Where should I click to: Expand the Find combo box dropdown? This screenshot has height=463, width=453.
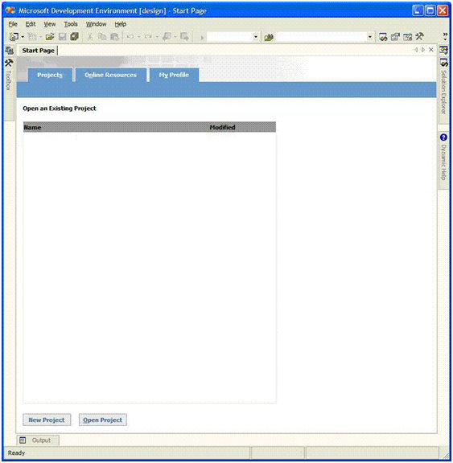pyautogui.click(x=369, y=37)
